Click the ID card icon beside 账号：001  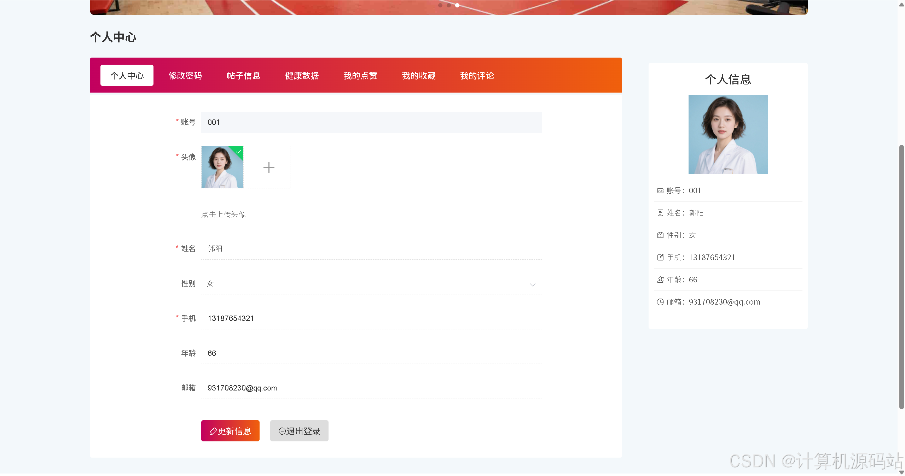(660, 191)
